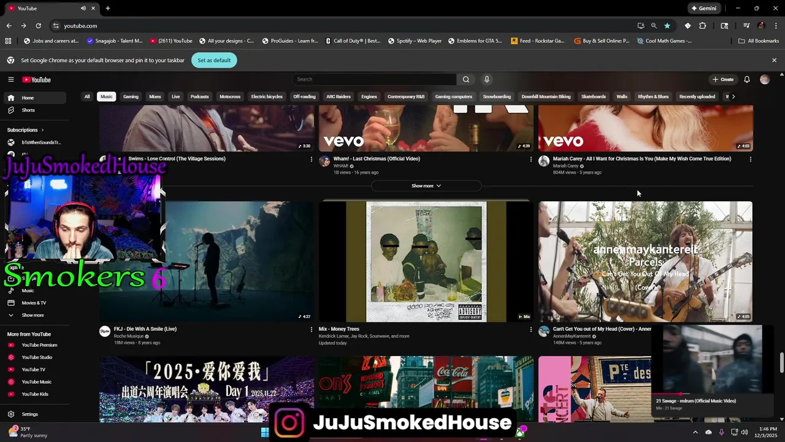Viewport: 785px width, 442px height.
Task: Open the Roche Musique channel link
Action: [x=128, y=336]
